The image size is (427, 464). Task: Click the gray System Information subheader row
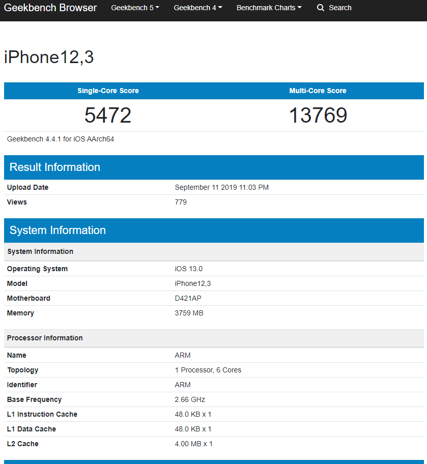[214, 251]
